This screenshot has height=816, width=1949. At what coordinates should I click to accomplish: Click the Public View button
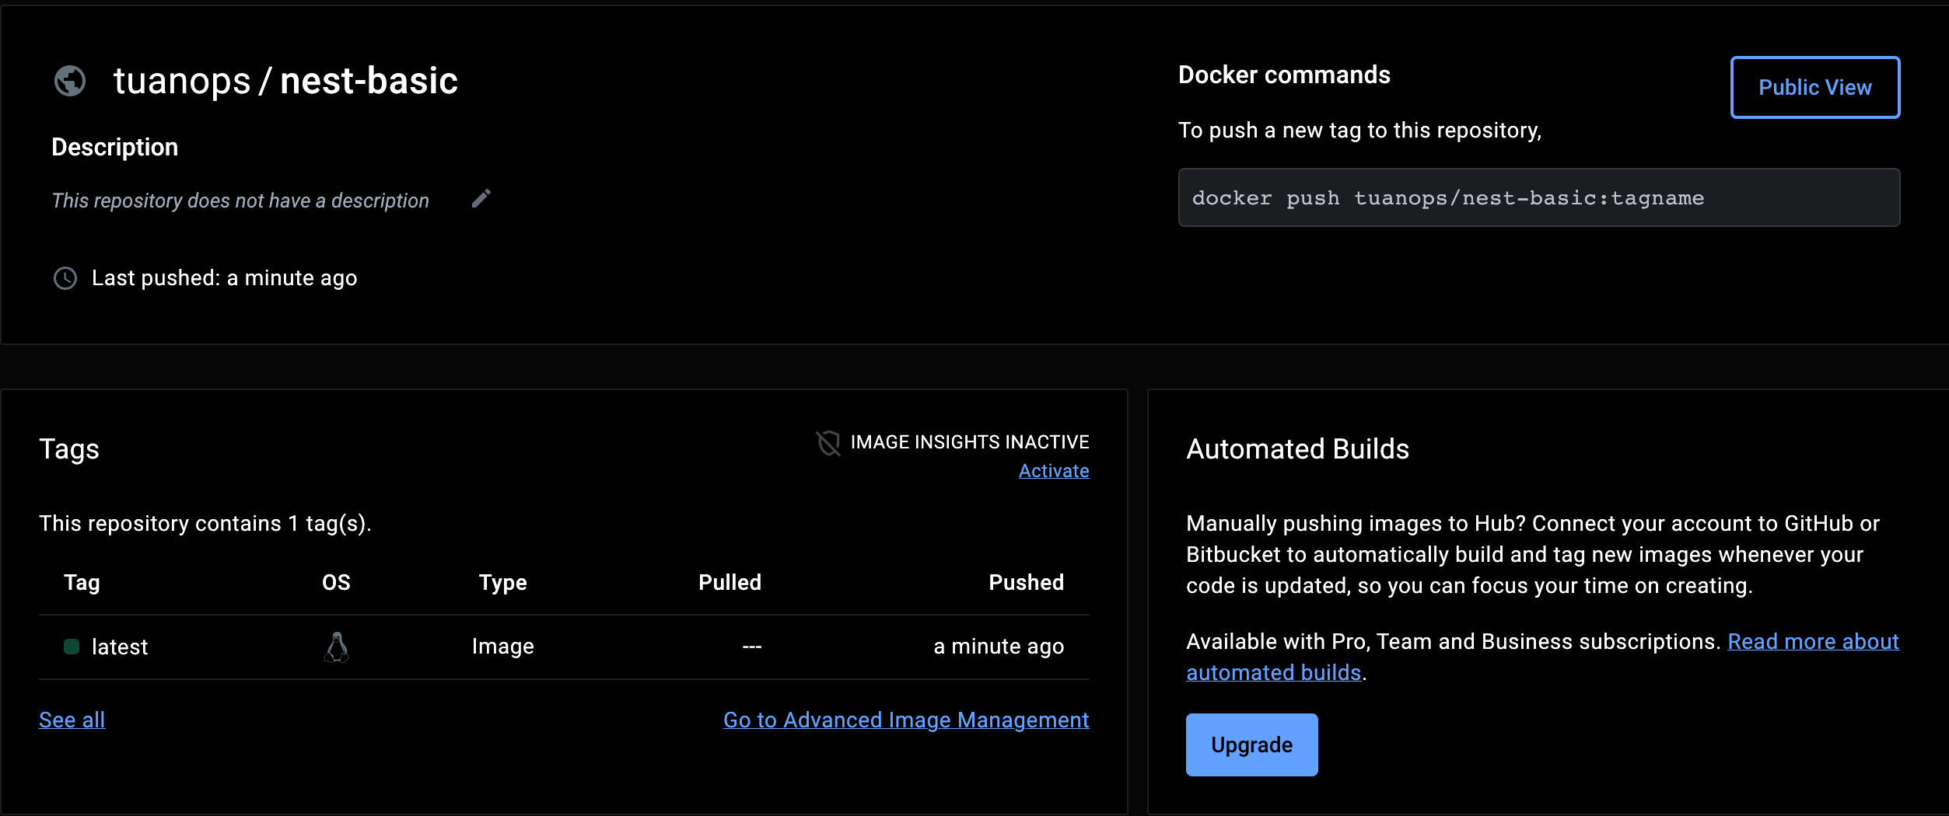coord(1814,87)
